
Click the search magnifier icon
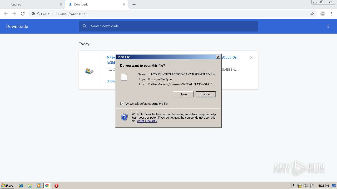point(85,26)
